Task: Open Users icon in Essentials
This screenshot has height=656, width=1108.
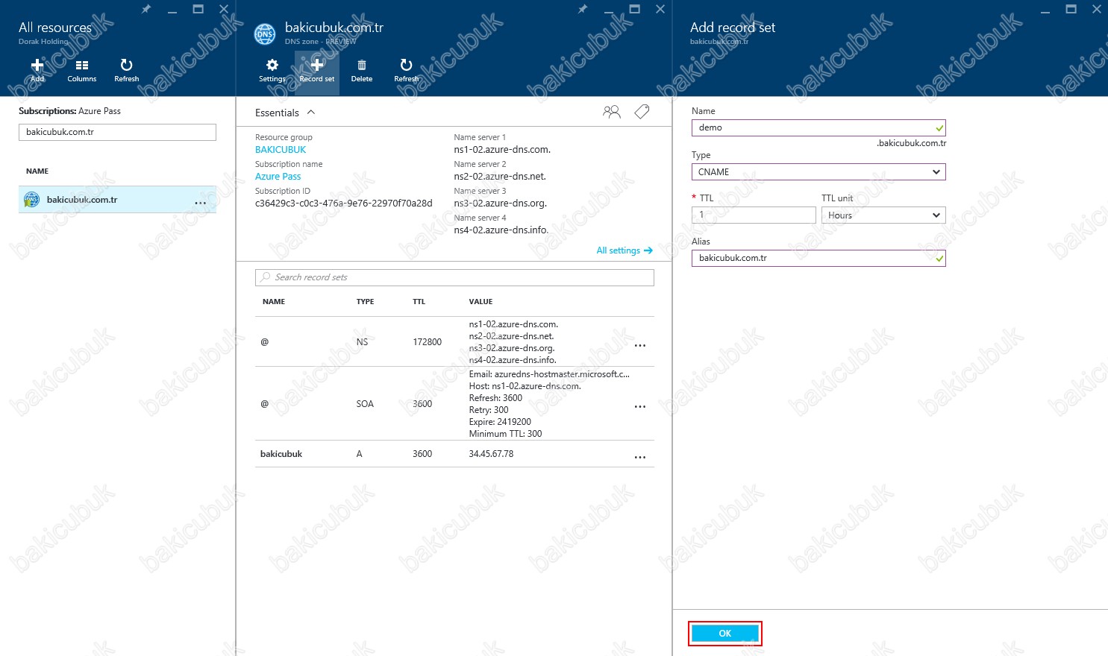Action: pos(611,112)
